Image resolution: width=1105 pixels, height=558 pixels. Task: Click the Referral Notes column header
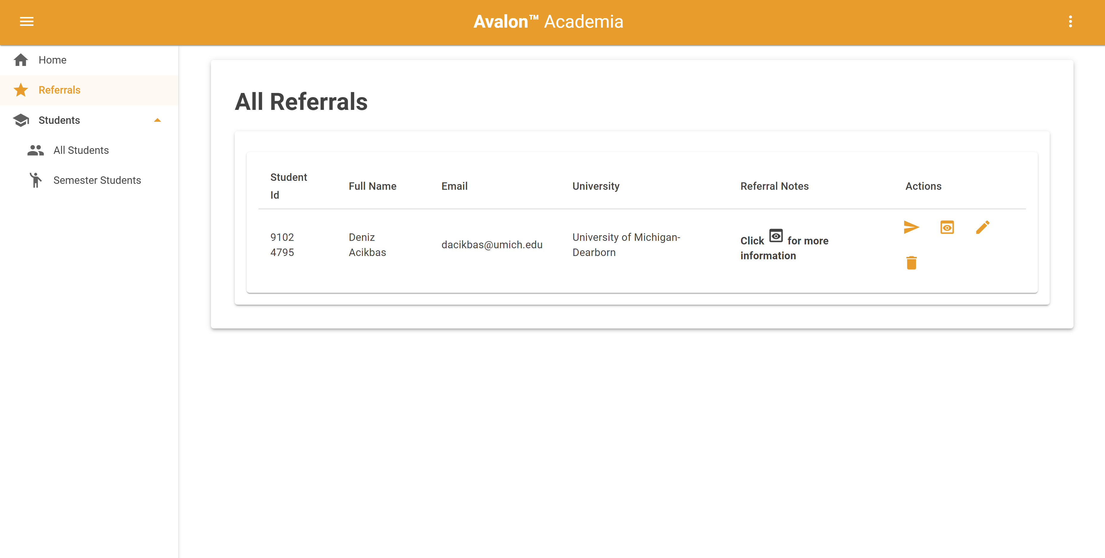click(x=774, y=186)
